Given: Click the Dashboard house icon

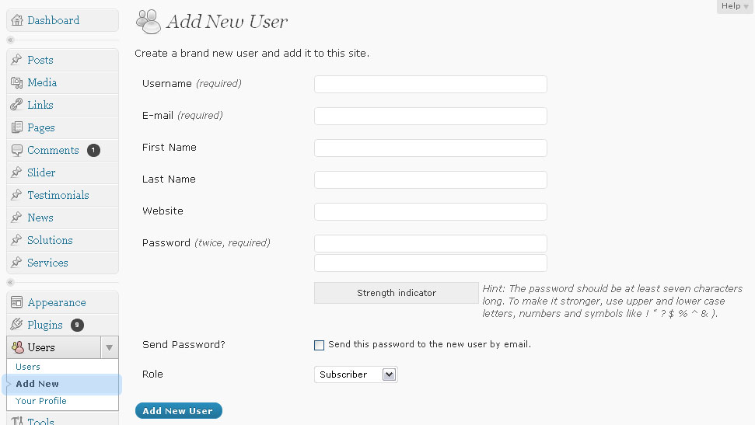Looking at the screenshot, I should (x=17, y=20).
